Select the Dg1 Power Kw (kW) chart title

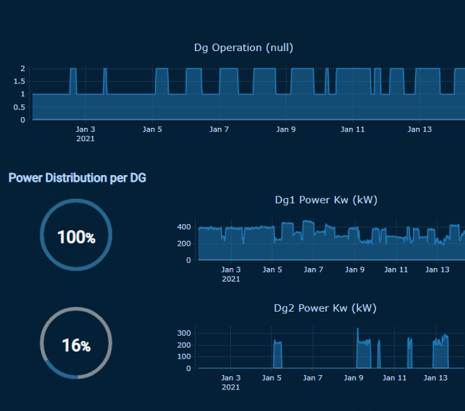pyautogui.click(x=325, y=200)
